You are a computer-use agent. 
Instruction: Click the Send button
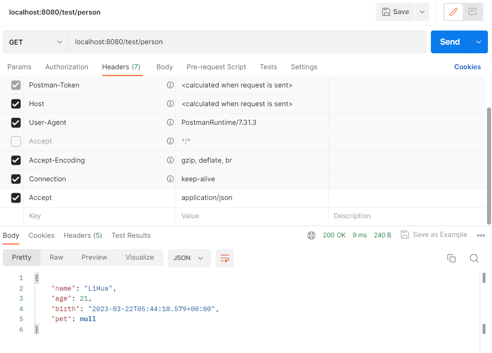[450, 42]
